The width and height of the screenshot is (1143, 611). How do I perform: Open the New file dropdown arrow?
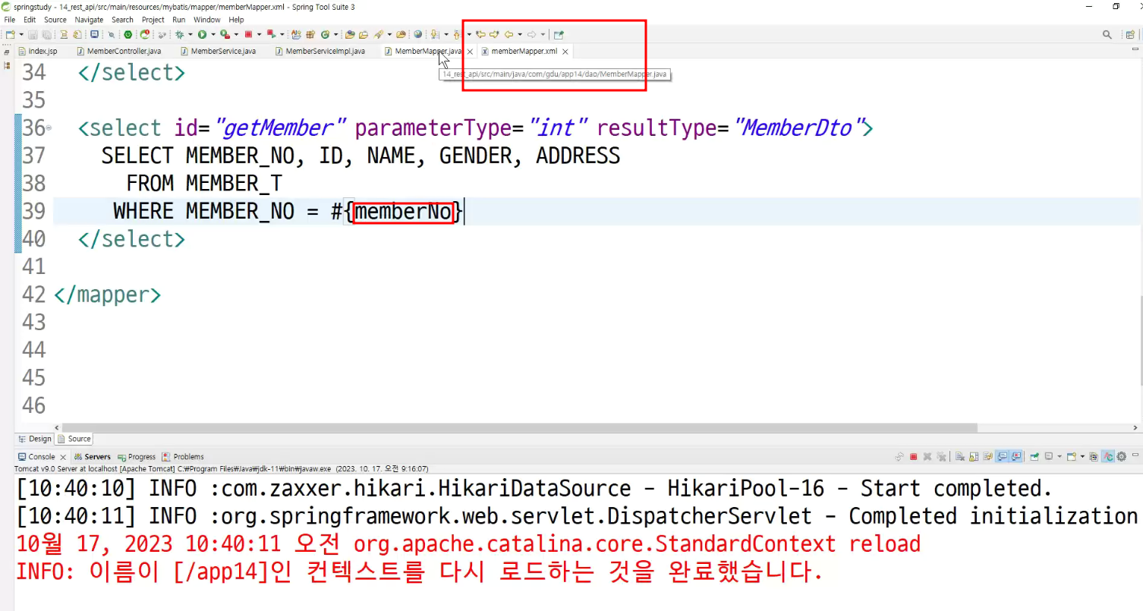(20, 34)
